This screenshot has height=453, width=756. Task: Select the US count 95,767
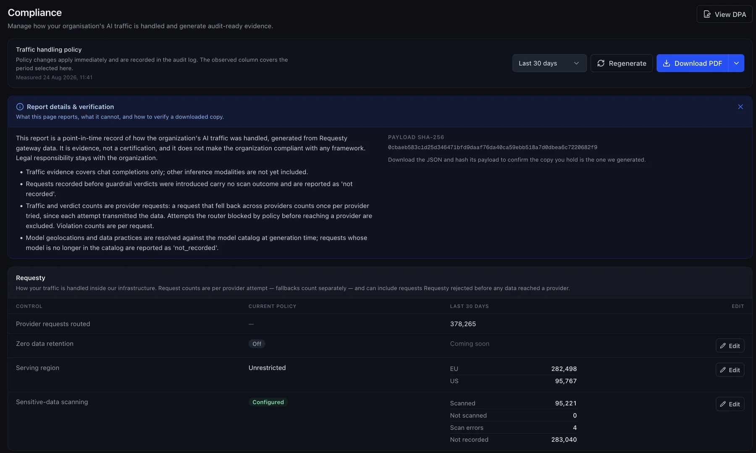click(566, 381)
